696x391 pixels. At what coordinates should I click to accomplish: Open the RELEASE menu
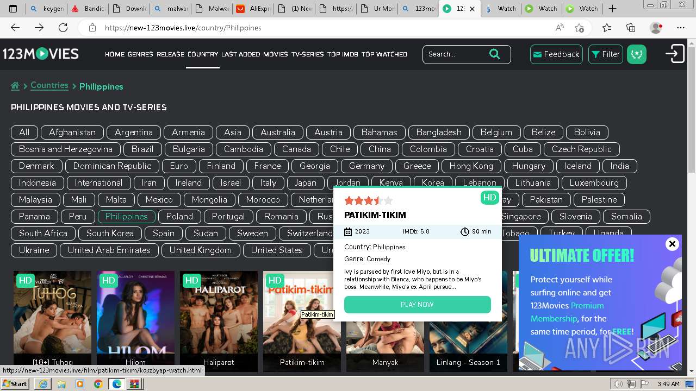pyautogui.click(x=171, y=54)
